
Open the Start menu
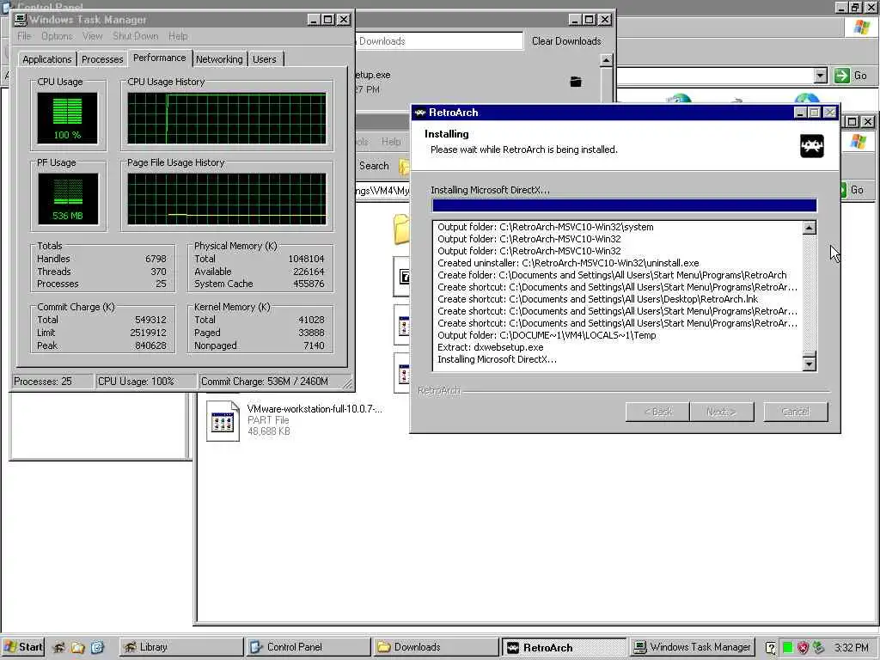(x=23, y=647)
